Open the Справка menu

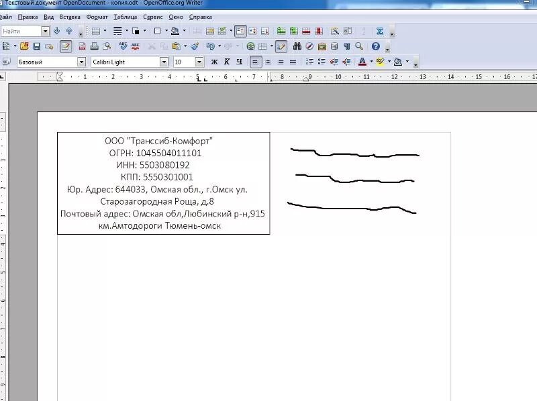(200, 17)
